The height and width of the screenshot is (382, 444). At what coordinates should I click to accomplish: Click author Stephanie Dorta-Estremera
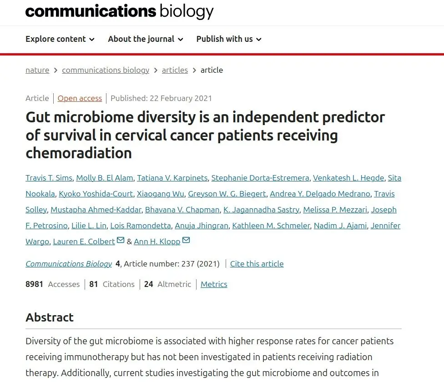260,178
